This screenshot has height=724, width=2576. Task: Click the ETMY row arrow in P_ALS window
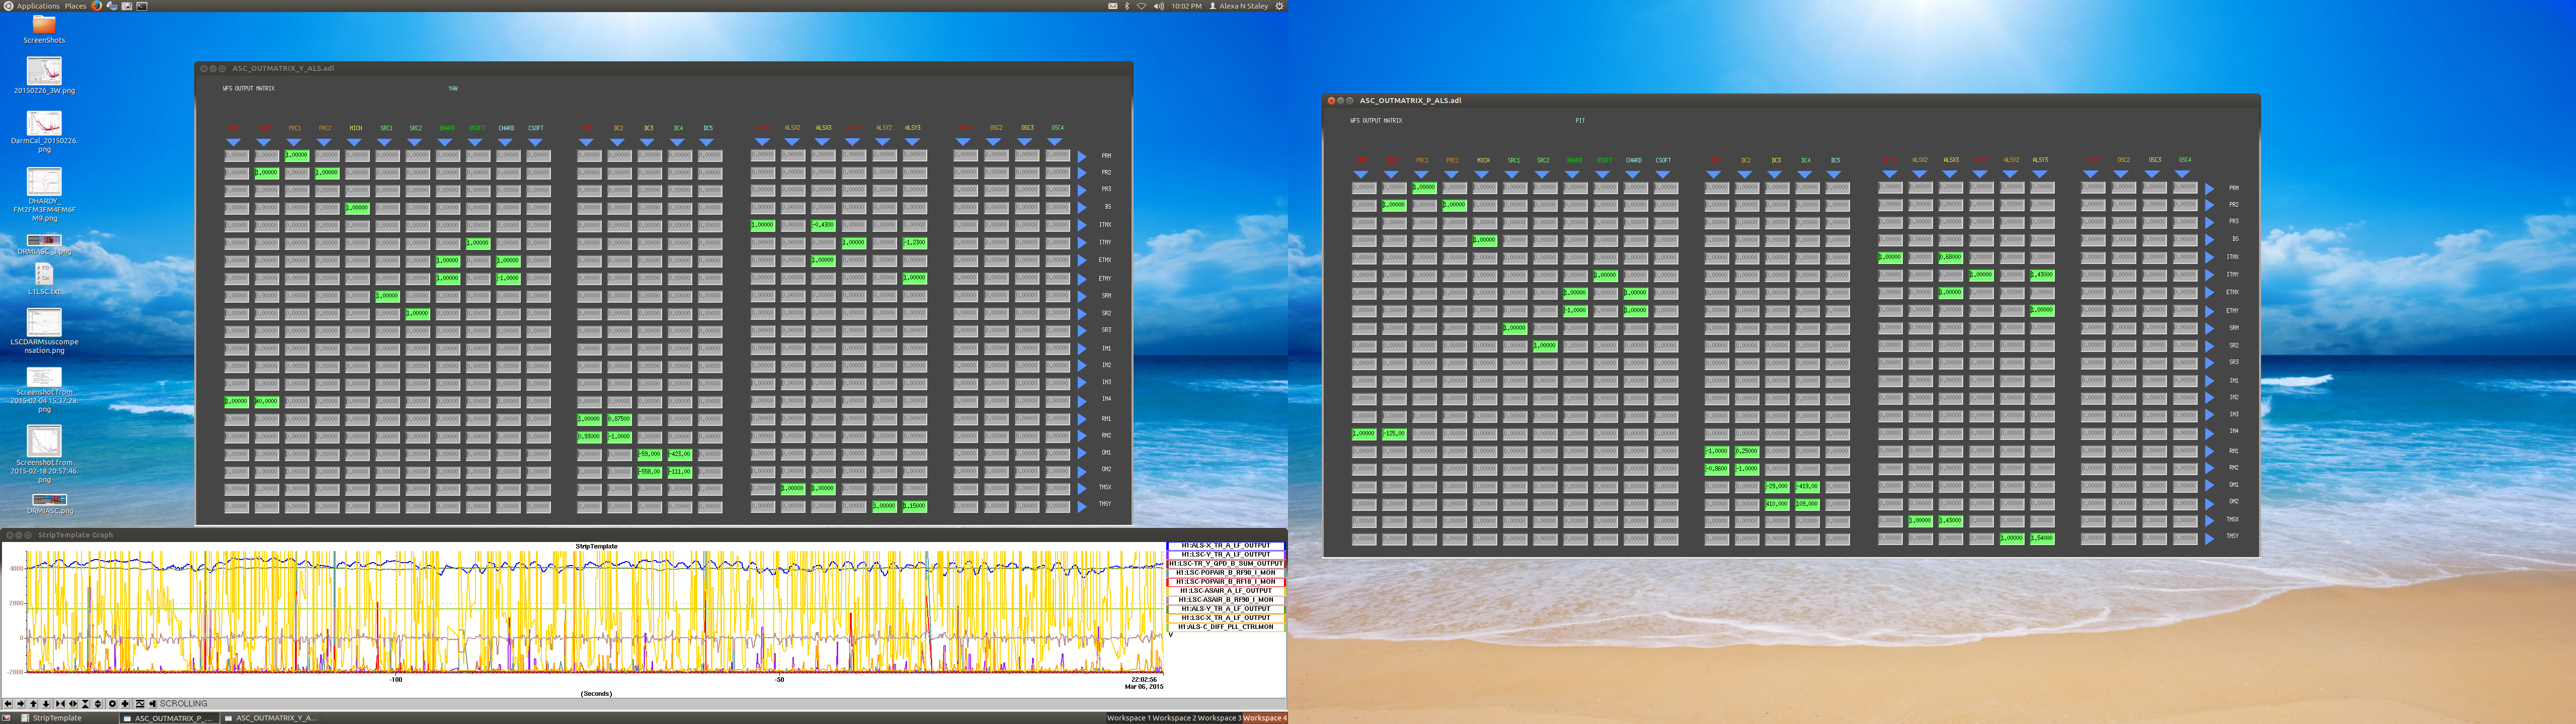click(x=2209, y=311)
